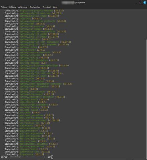The height and width of the screenshot is (160, 147).
Task: Click the symfony/polyfill-iconv download line
Action: [x=30, y=76]
